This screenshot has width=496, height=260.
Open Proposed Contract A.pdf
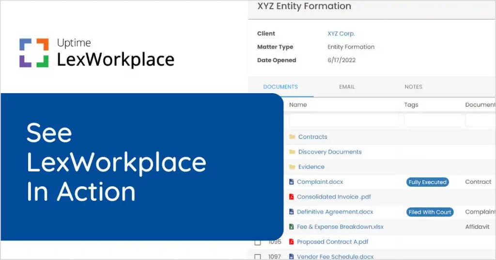[x=332, y=242]
